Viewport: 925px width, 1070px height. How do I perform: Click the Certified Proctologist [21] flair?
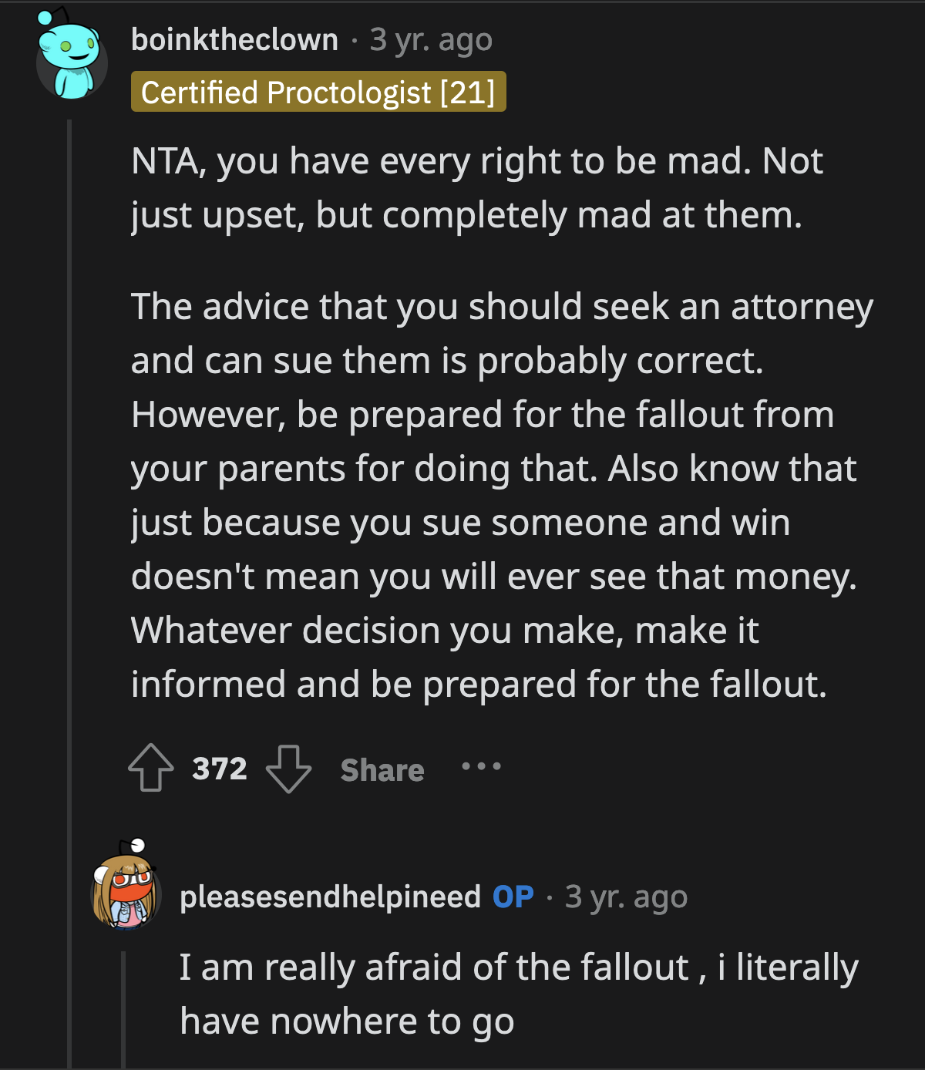(318, 92)
